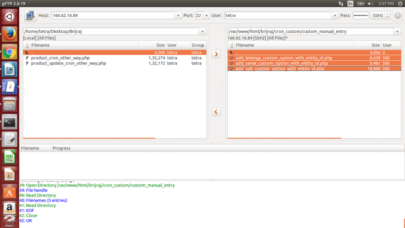Sort local files by Filename column
Screen dimensions: 405x228
84,45
